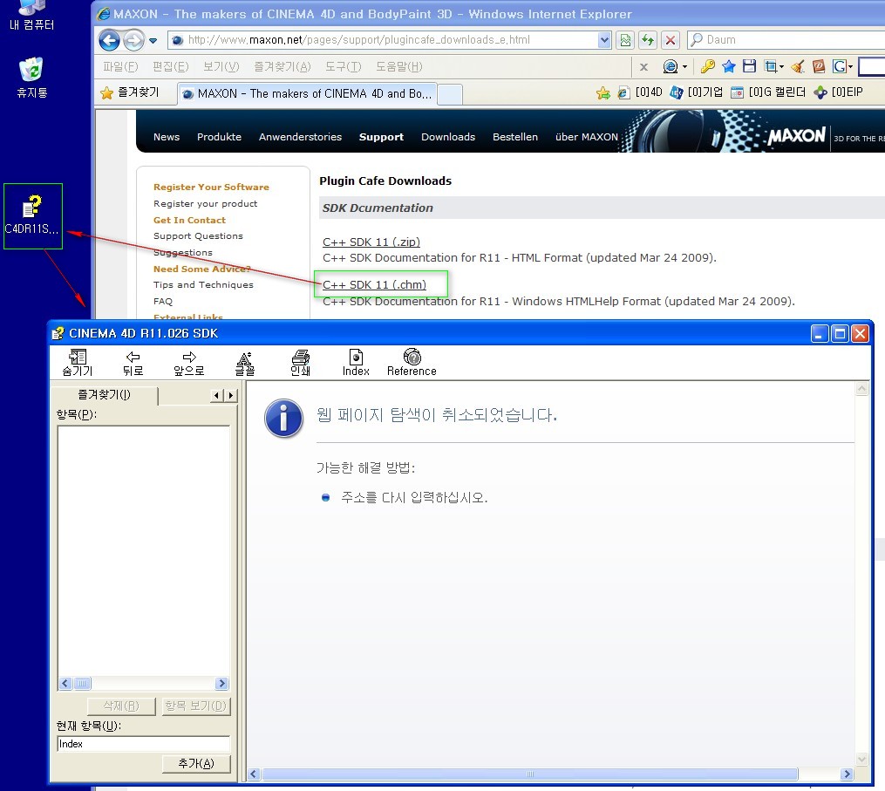Click the floppy disk save icon
Screen dimensions: 885x791
pyautogui.click(x=749, y=66)
